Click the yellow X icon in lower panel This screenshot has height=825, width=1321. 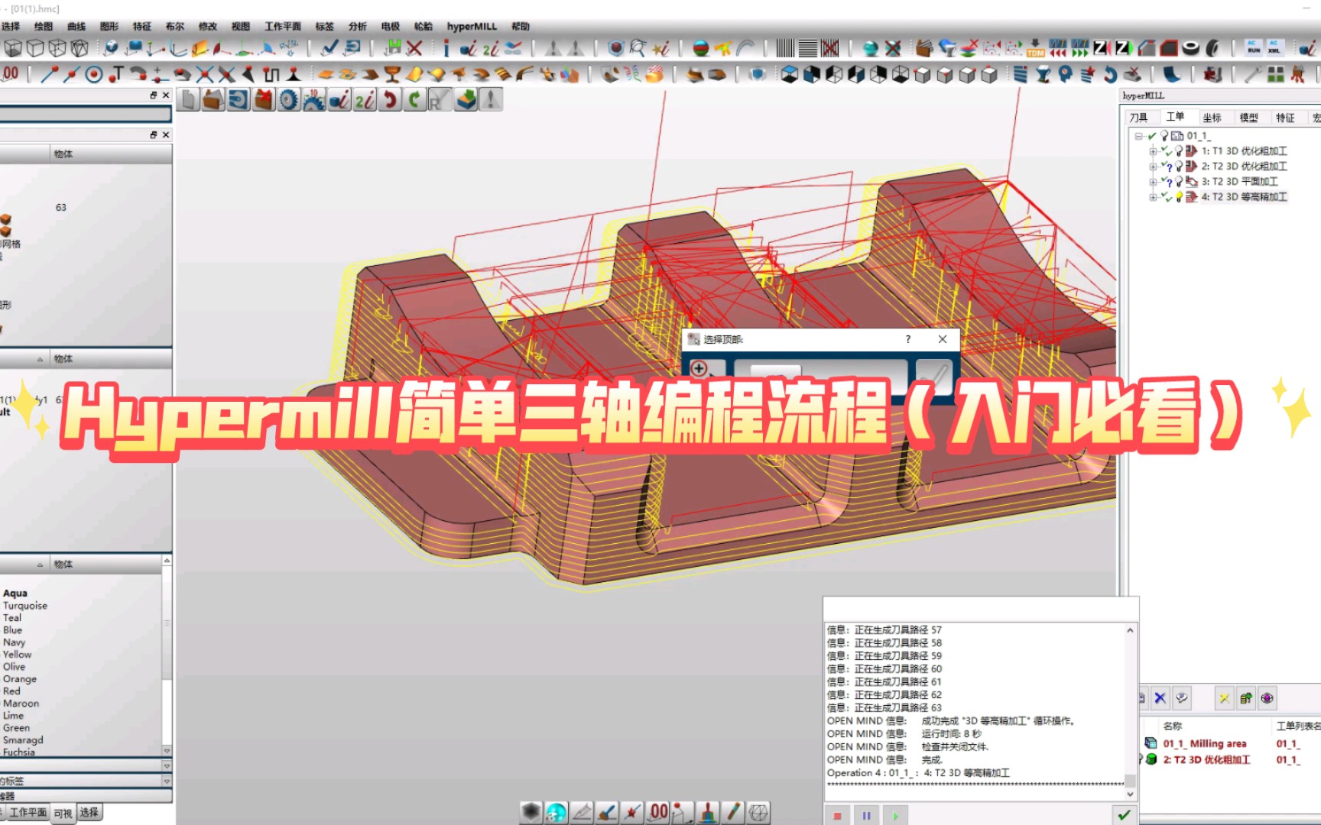point(1224,697)
